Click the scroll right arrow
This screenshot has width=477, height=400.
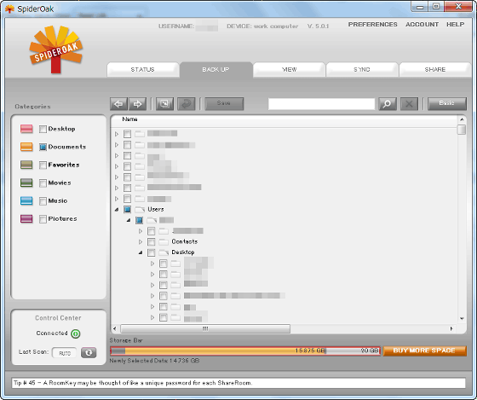click(451, 328)
